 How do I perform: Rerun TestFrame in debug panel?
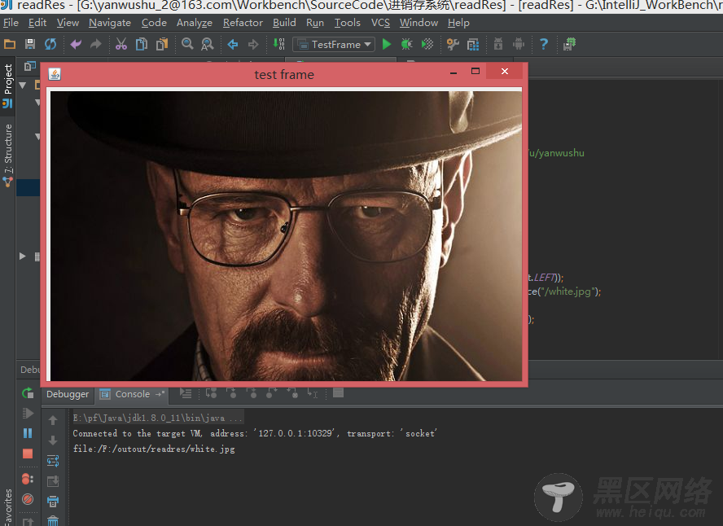[28, 393]
